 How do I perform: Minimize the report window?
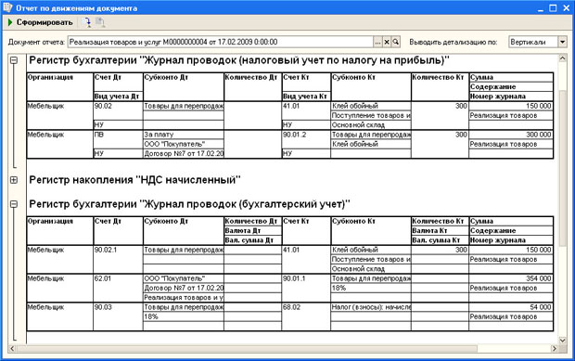540,8
